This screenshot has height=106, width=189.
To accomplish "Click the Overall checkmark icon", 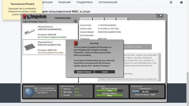I will tap(61, 95).
